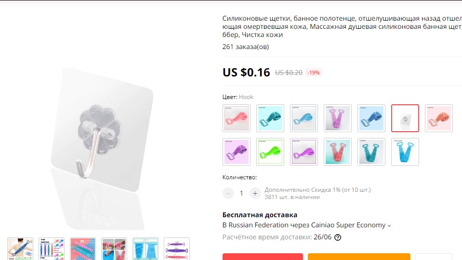Choose the light blue scrubber variant
The width and height of the screenshot is (462, 260).
click(x=304, y=118)
